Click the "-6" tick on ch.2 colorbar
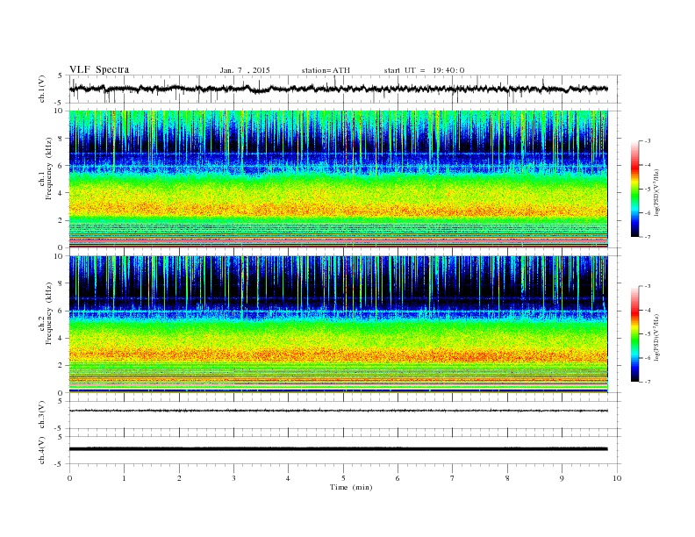695x537 pixels. [647, 358]
